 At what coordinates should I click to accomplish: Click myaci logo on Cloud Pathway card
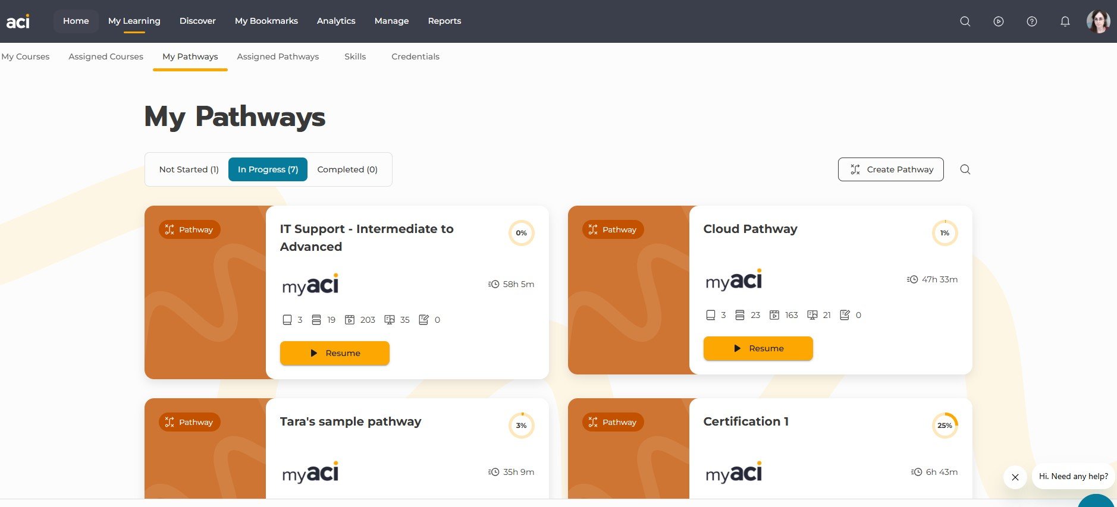pos(734,280)
